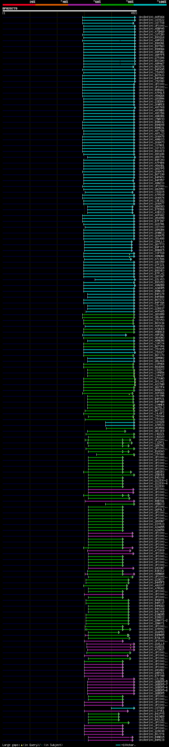The image size is (169, 747).
Task: Choose the hit UniRef100_B6UD84
Action: point(152,367)
